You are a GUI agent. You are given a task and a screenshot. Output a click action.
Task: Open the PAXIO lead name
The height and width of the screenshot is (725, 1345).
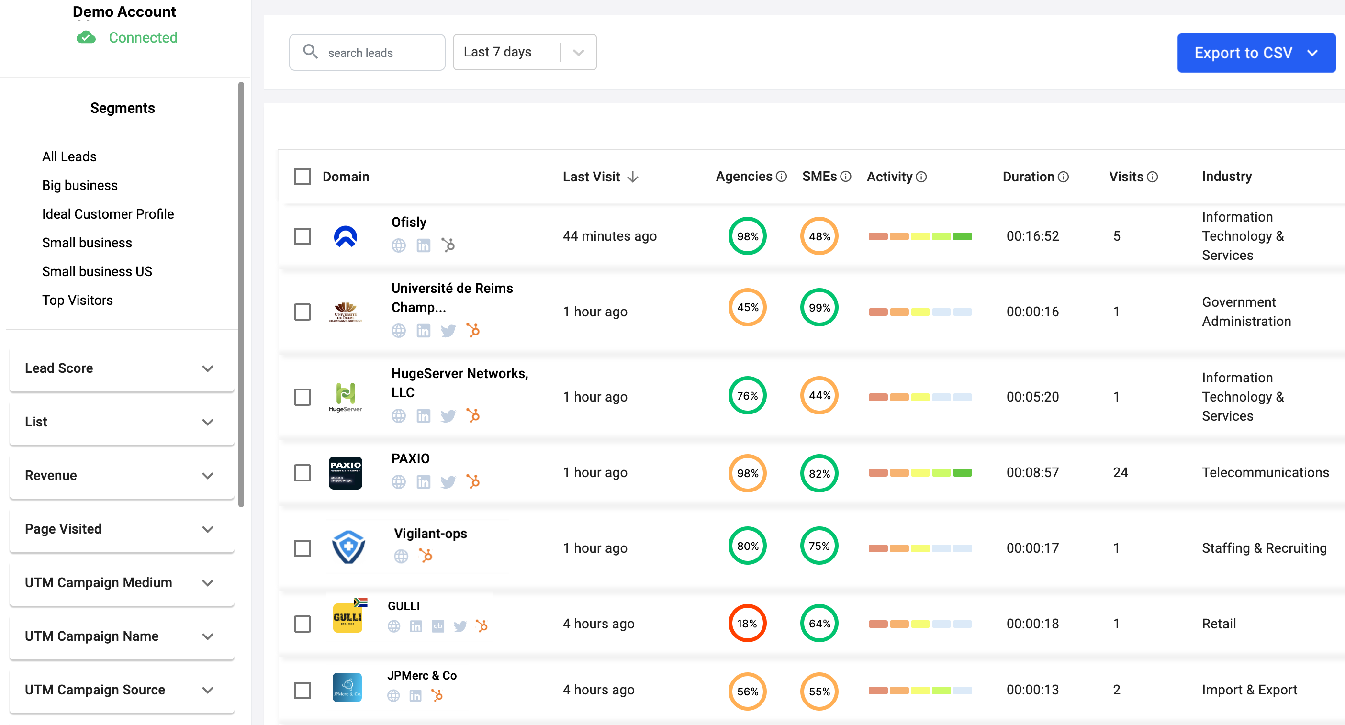click(x=410, y=459)
